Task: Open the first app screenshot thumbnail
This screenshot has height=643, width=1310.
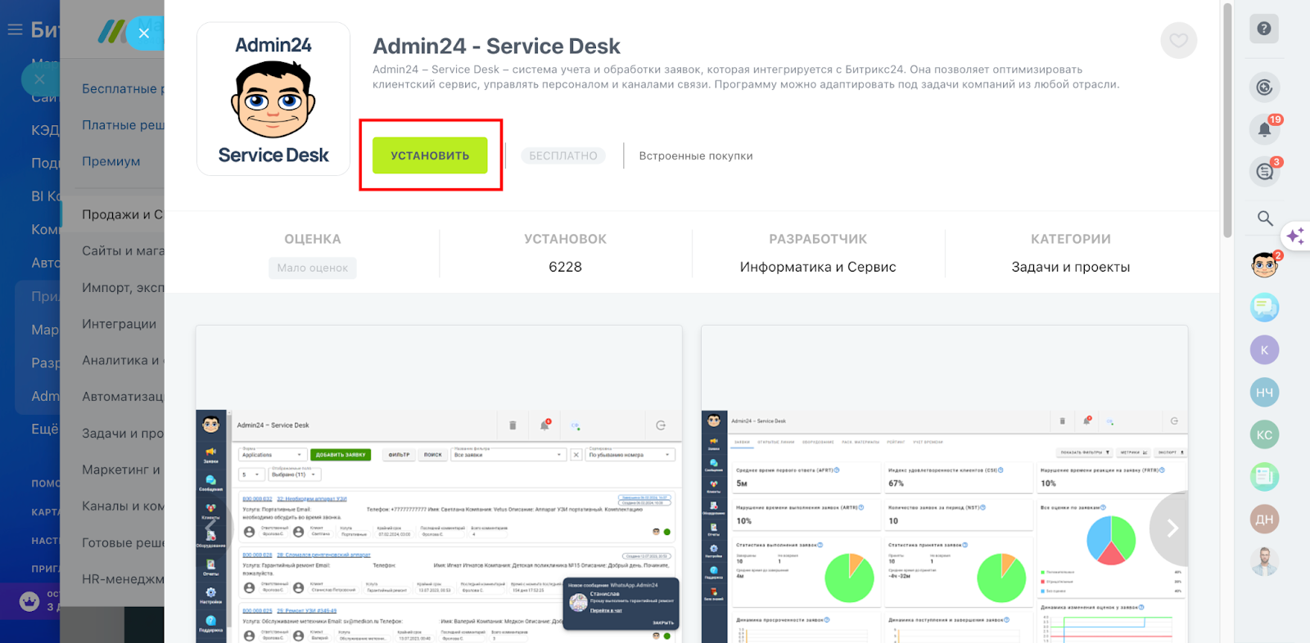Action: [439, 483]
